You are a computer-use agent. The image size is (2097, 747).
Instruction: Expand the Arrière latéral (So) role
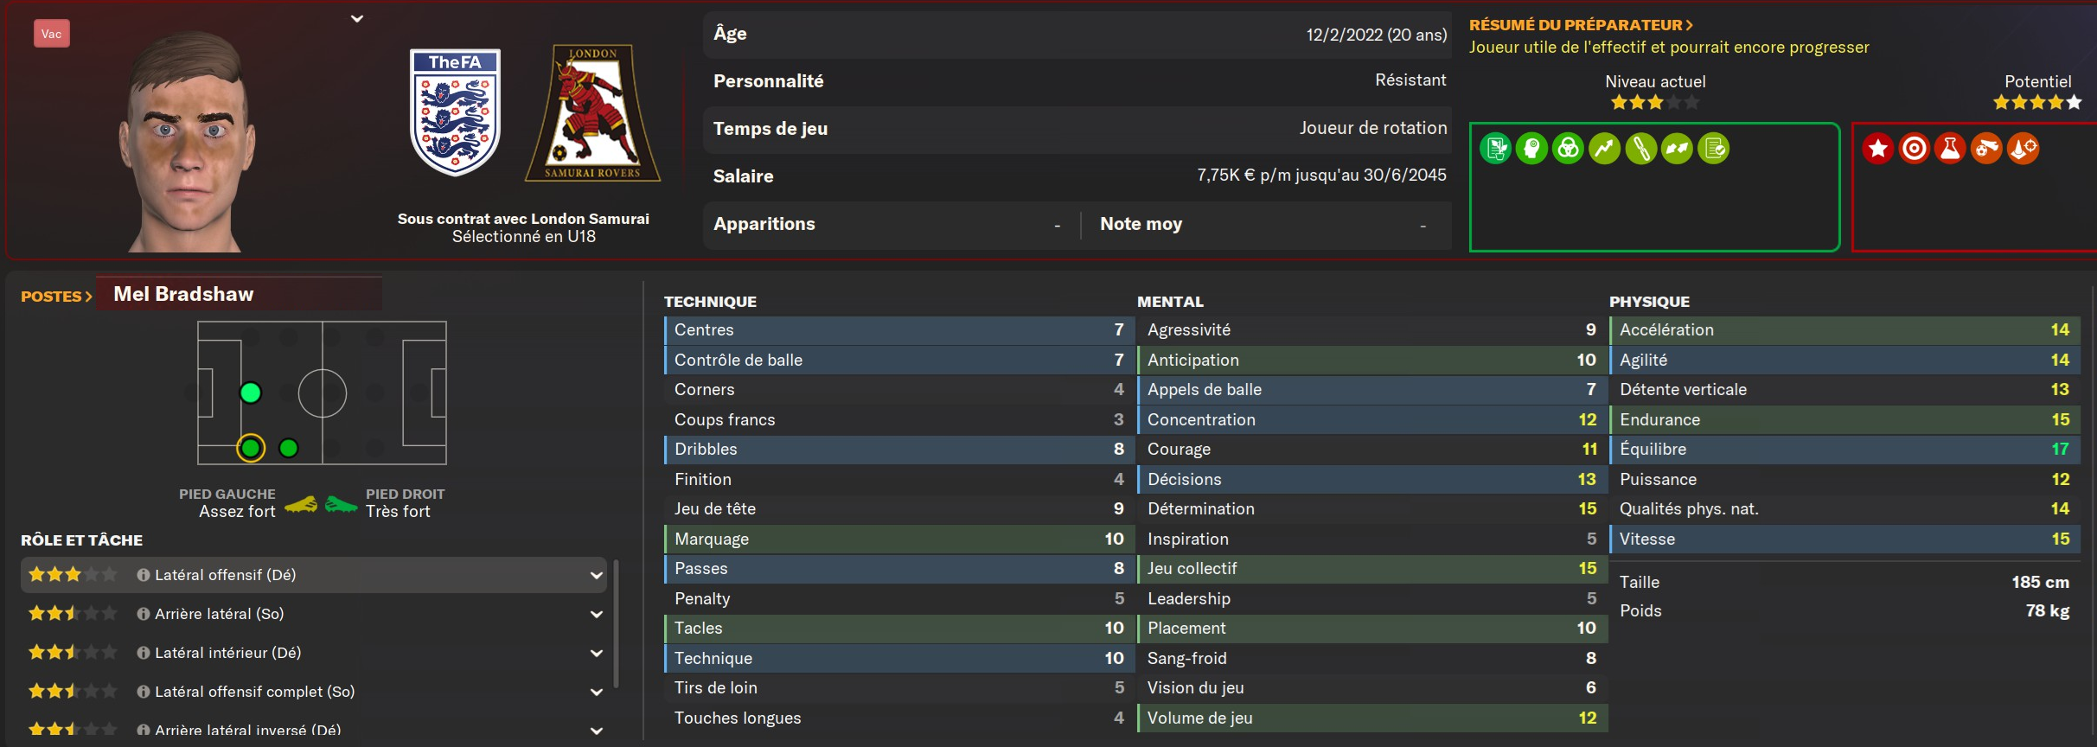tap(597, 614)
